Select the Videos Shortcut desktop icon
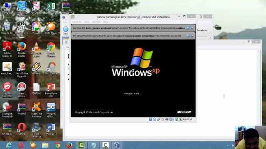The height and width of the screenshot is (149, 266). click(x=36, y=130)
